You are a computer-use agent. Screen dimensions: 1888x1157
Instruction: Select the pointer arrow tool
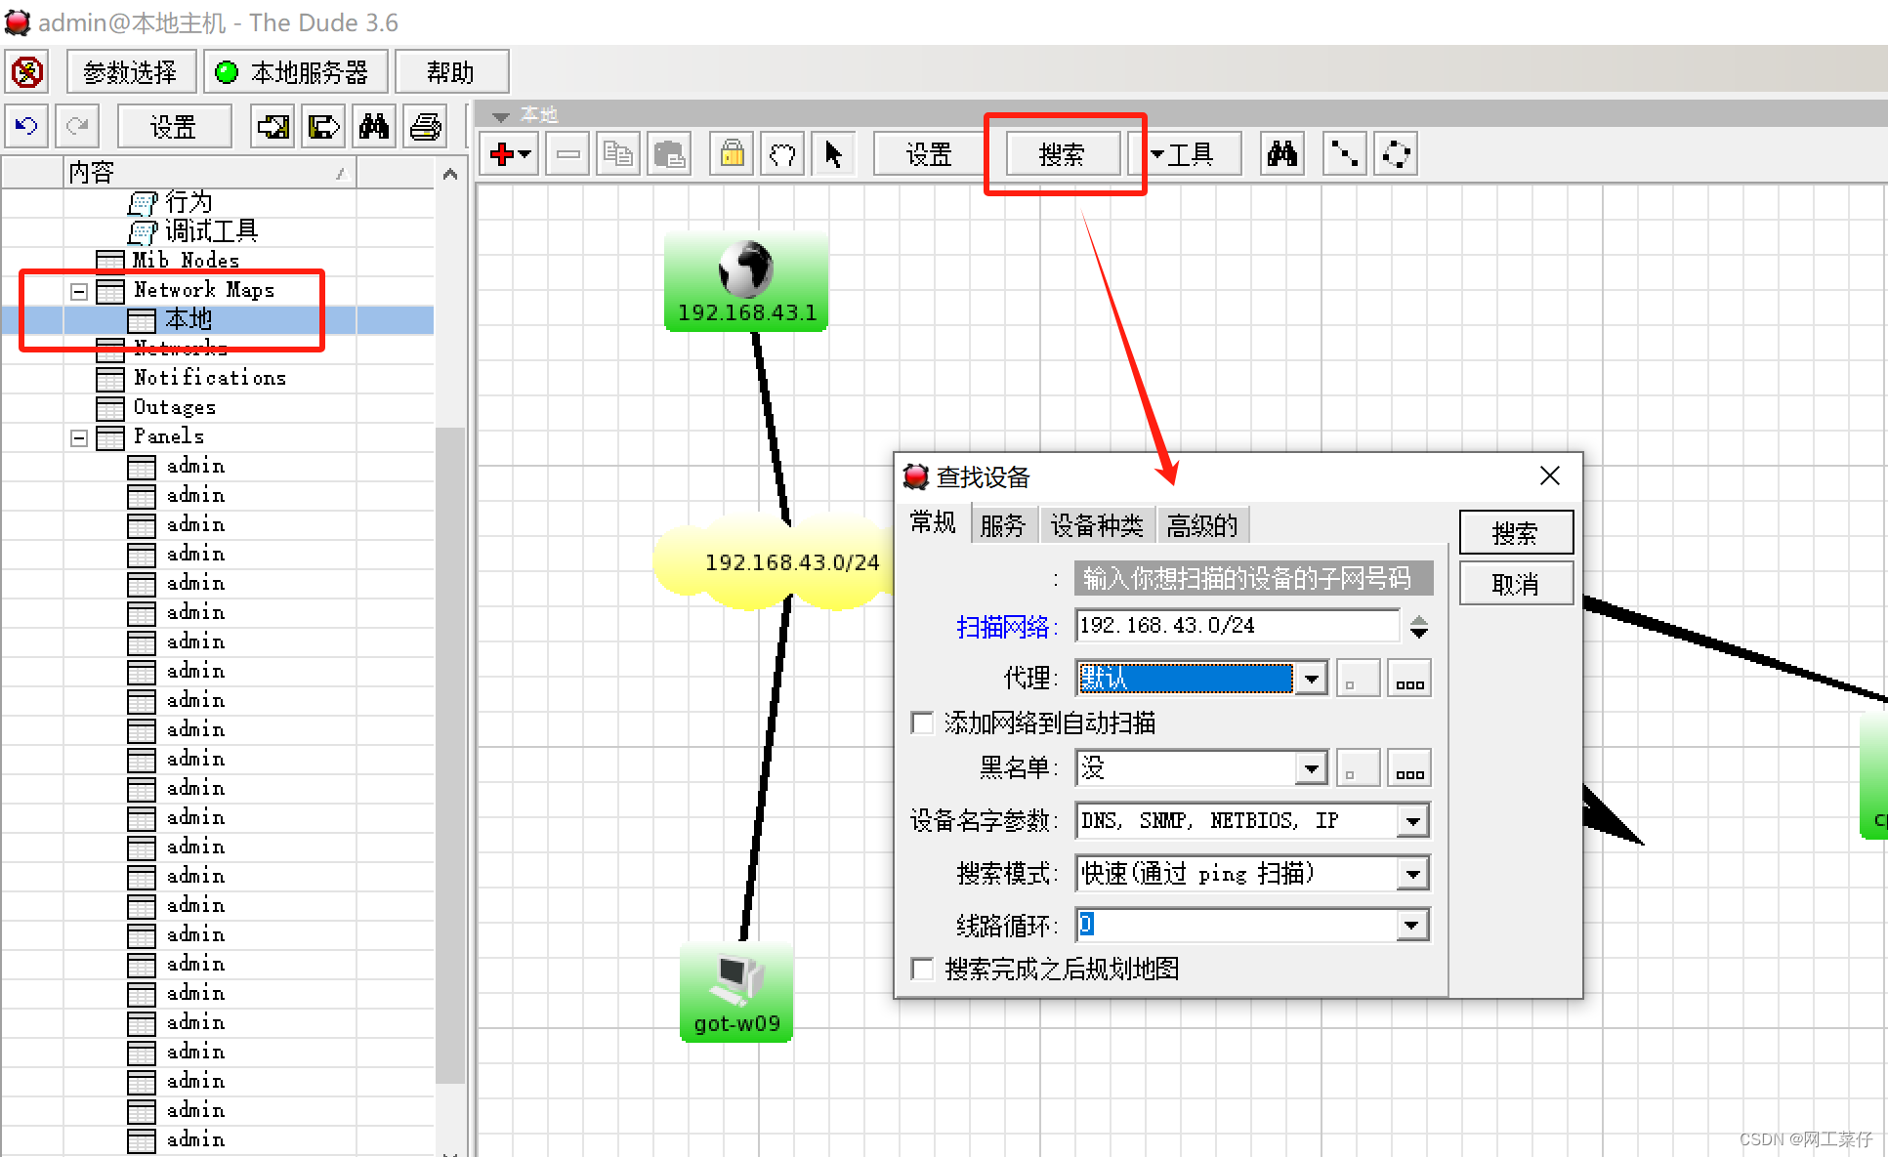click(x=833, y=154)
